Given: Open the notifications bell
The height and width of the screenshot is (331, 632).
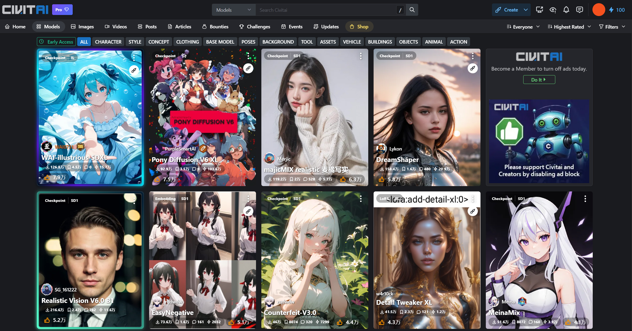Looking at the screenshot, I should point(566,10).
